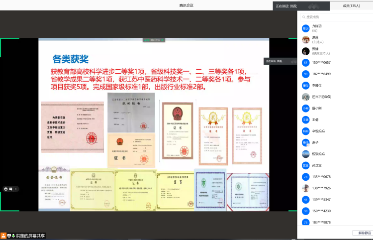
Task: Click 方陈玥's blue avatar
Action: [x=306, y=28]
